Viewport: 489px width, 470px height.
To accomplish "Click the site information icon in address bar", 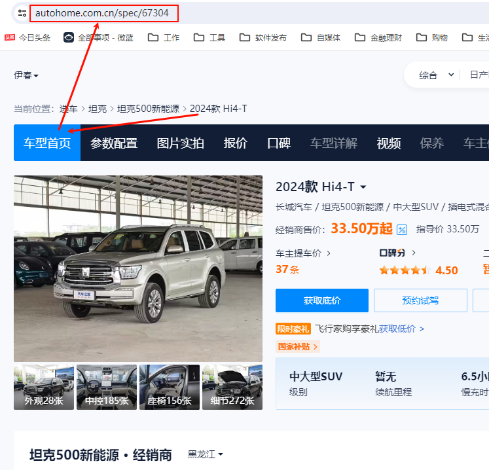I will (22, 13).
